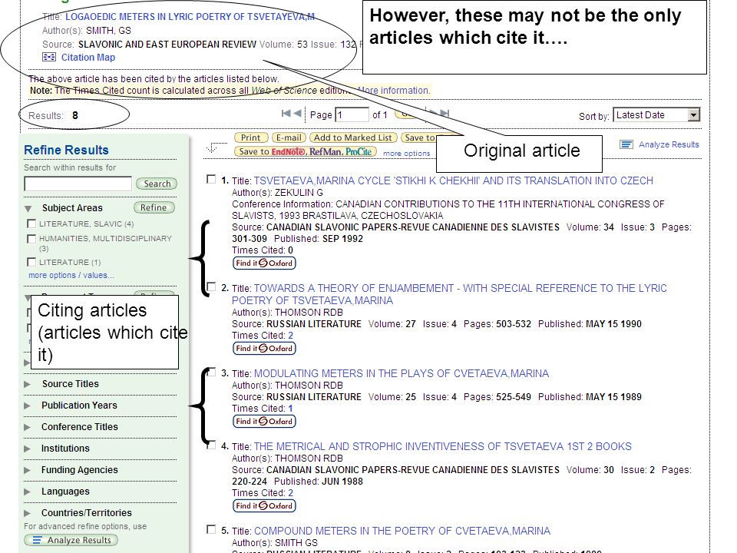The image size is (737, 553).
Task: Open title Towards a Theory of Enjambement
Action: (x=449, y=294)
